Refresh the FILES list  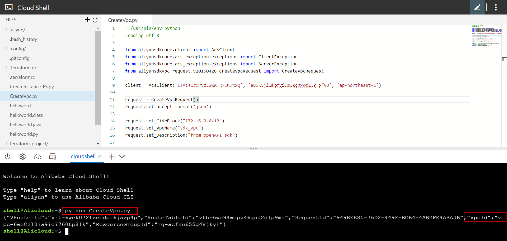tap(95, 20)
